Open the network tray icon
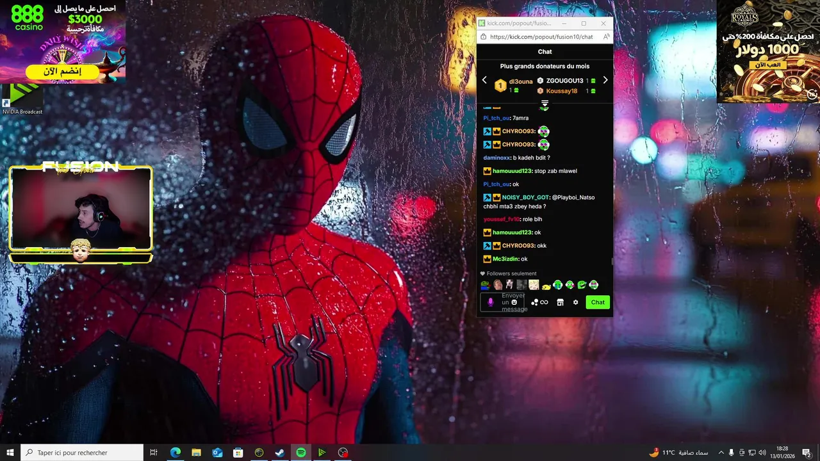 coord(752,453)
